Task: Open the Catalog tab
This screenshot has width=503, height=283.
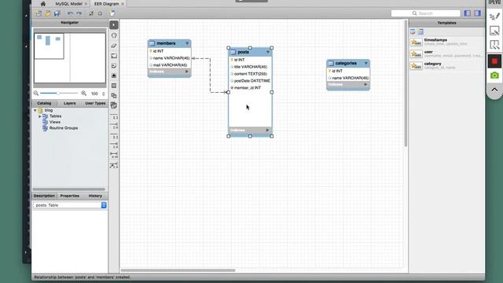Action: 44,103
